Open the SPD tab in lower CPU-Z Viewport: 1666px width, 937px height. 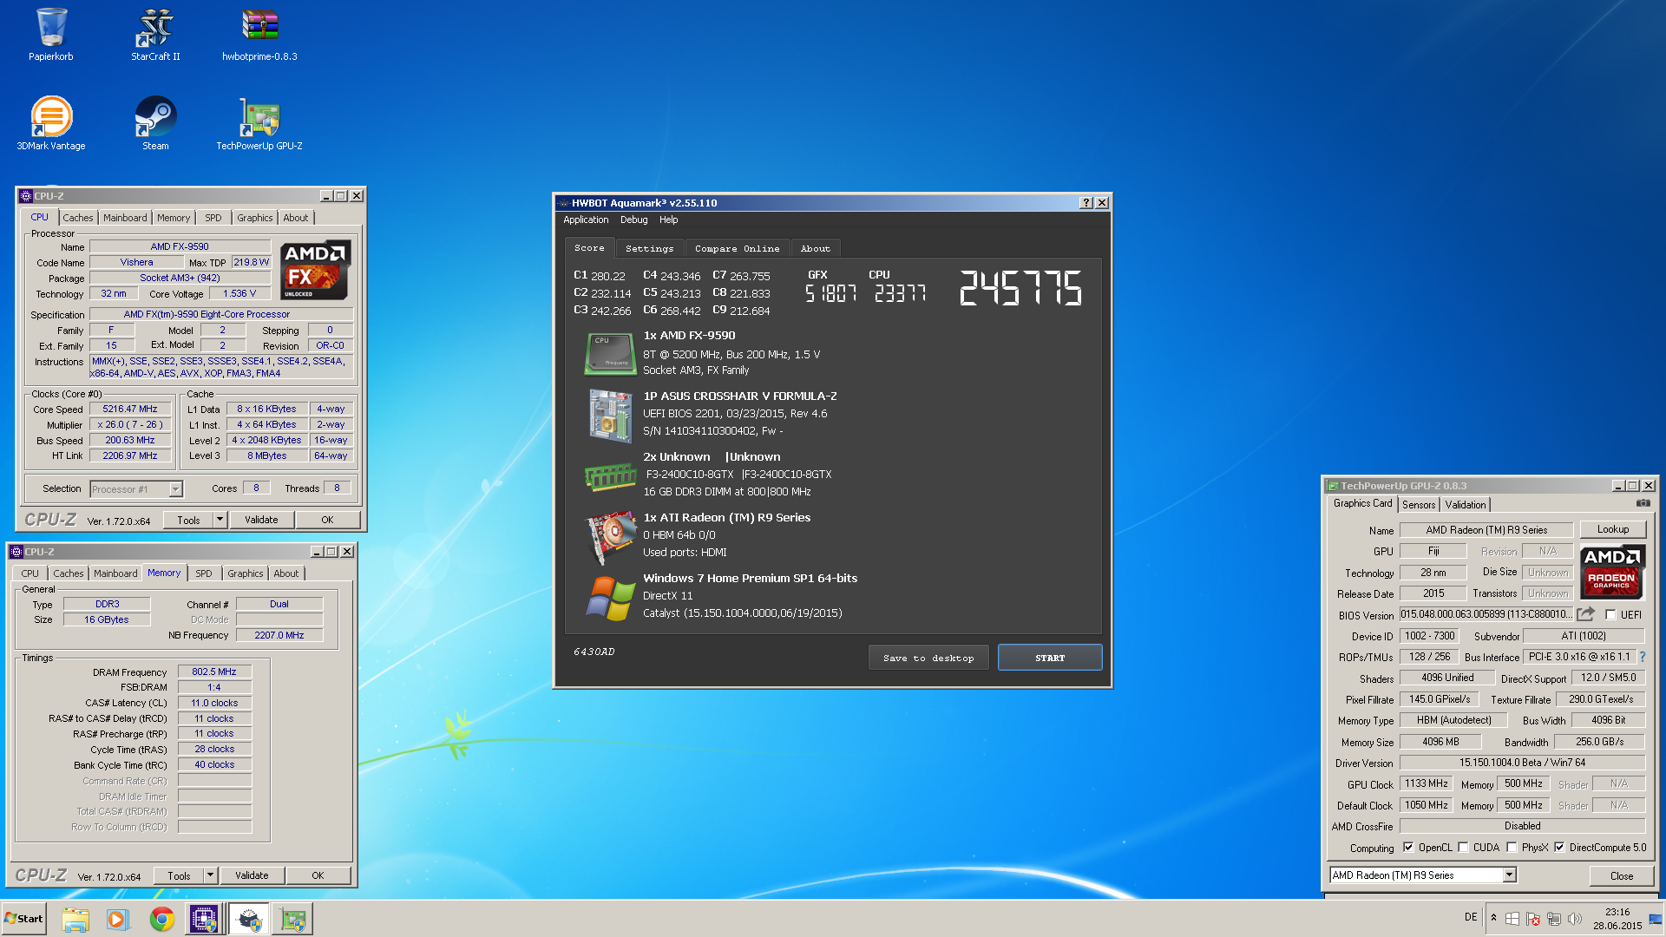pos(204,574)
